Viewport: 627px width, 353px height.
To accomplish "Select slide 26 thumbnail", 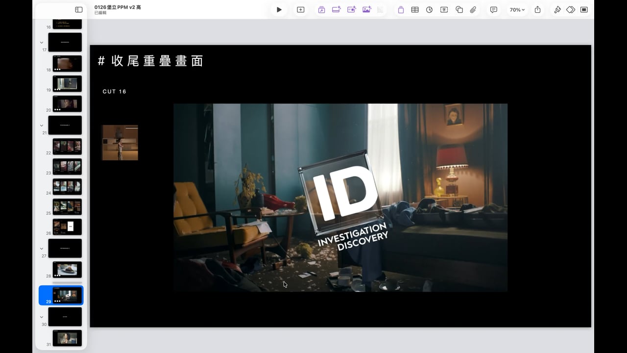I will pos(67,227).
